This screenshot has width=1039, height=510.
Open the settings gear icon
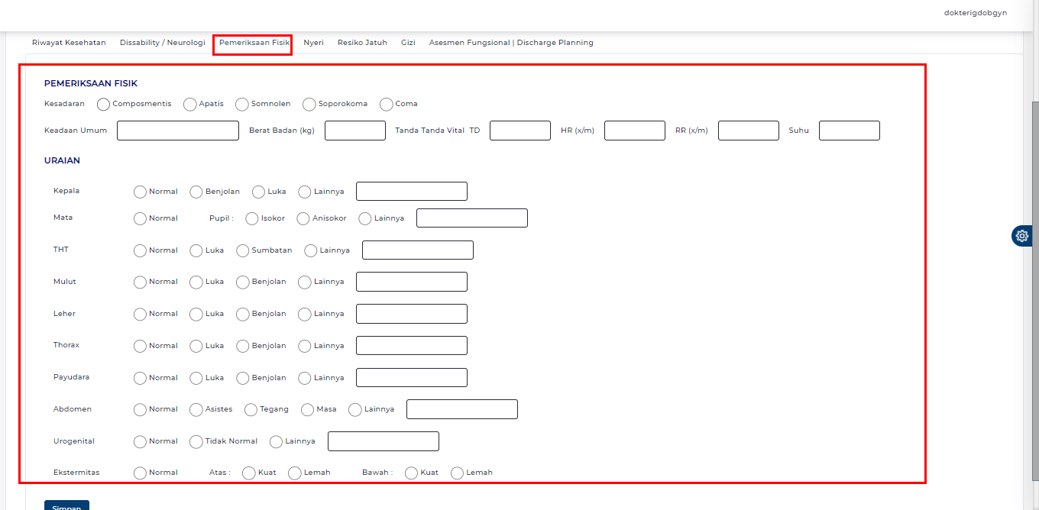coord(1022,236)
